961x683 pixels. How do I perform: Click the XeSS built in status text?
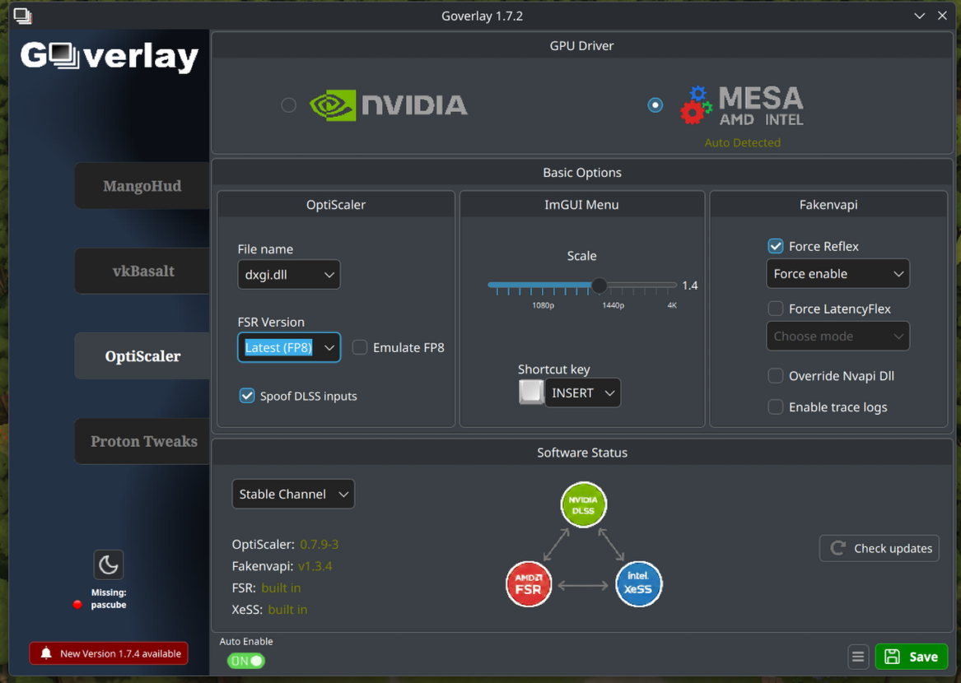[x=287, y=610]
